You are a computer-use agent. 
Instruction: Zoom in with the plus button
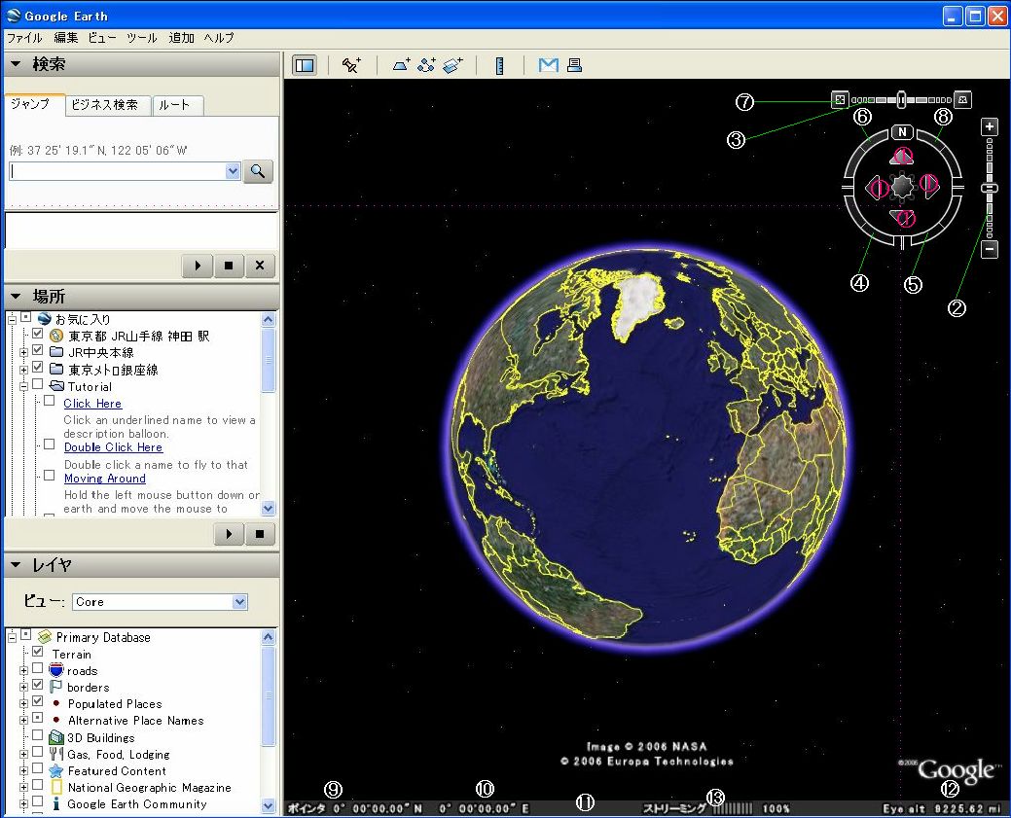point(989,127)
